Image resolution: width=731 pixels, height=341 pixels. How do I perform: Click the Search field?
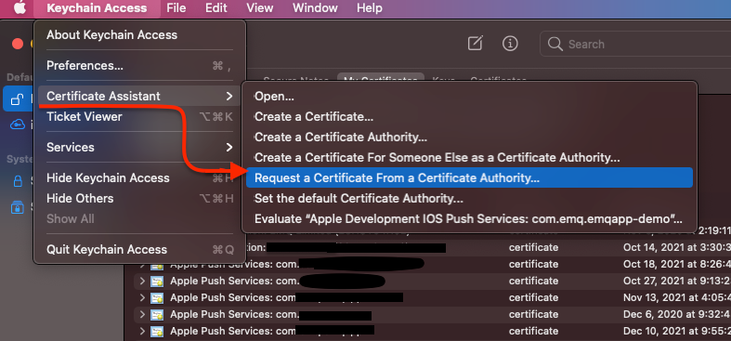(635, 45)
